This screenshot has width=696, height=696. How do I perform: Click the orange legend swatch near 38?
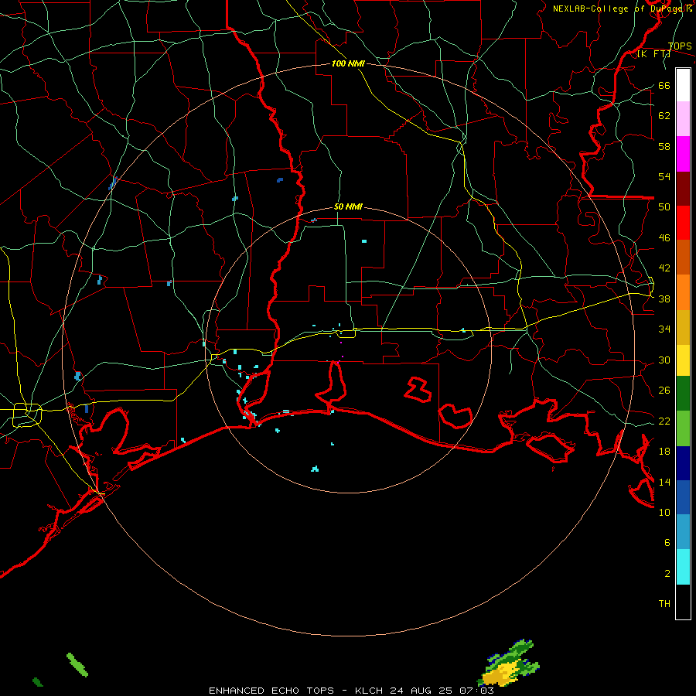683,292
